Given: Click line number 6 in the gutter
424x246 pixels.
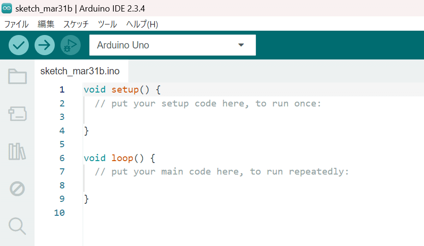Looking at the screenshot, I should (62, 158).
